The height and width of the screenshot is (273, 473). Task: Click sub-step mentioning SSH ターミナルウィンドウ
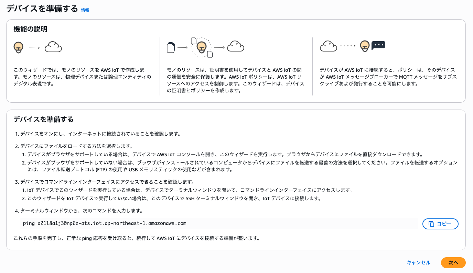tap(174, 198)
